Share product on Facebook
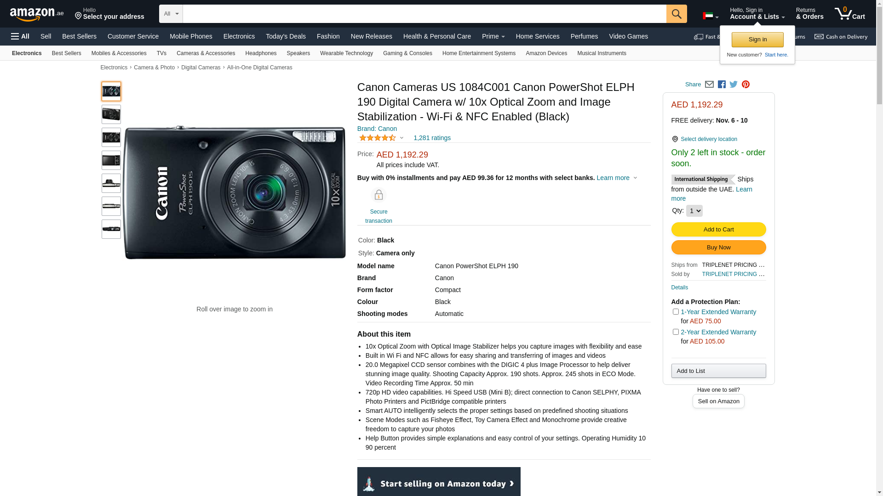This screenshot has height=496, width=883. pos(722,85)
